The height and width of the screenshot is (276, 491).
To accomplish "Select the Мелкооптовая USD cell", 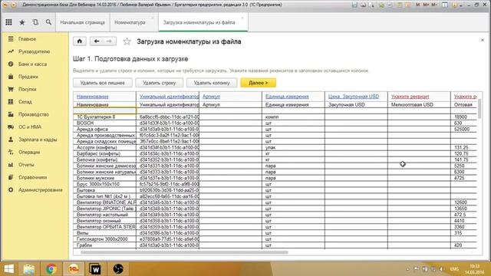I will click(419, 104).
